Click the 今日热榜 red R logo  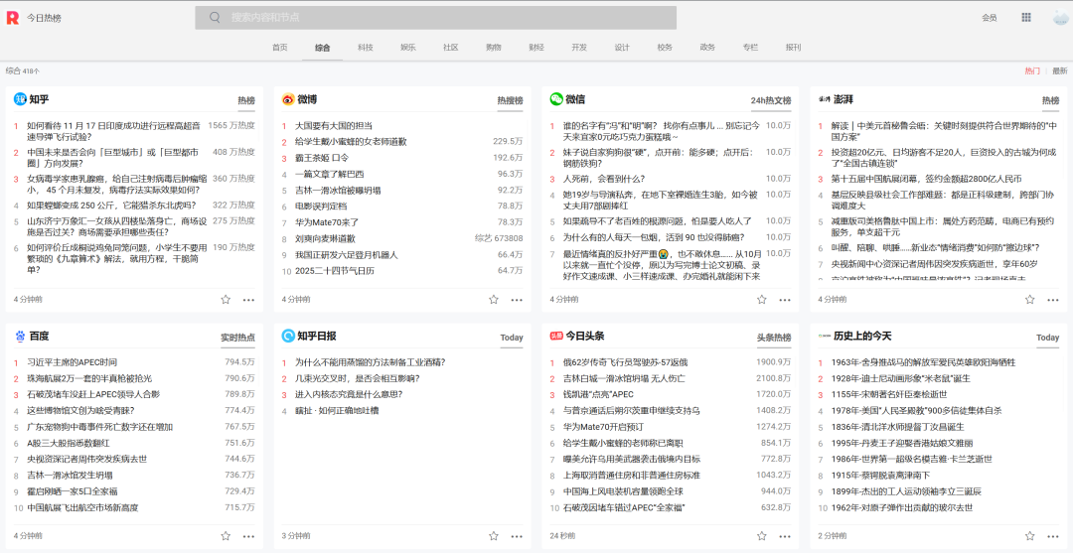(12, 18)
